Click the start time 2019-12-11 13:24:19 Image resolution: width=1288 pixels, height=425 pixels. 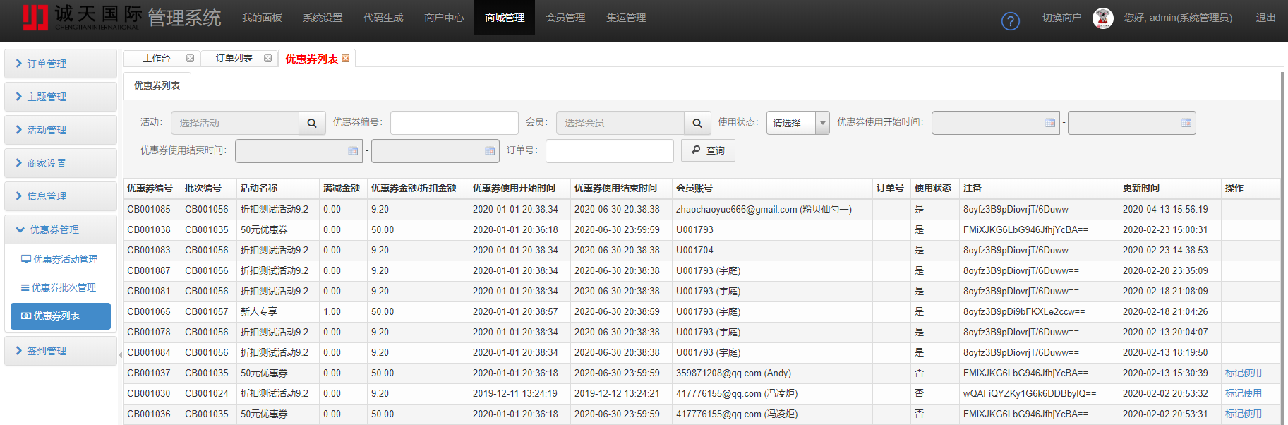click(x=515, y=393)
